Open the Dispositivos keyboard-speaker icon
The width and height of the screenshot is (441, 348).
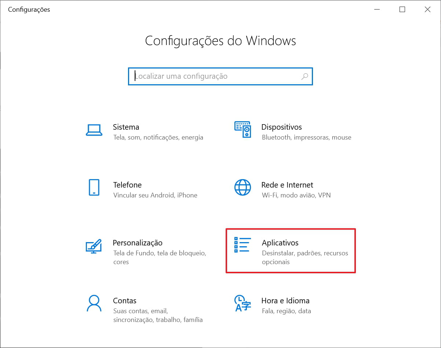pos(243,130)
